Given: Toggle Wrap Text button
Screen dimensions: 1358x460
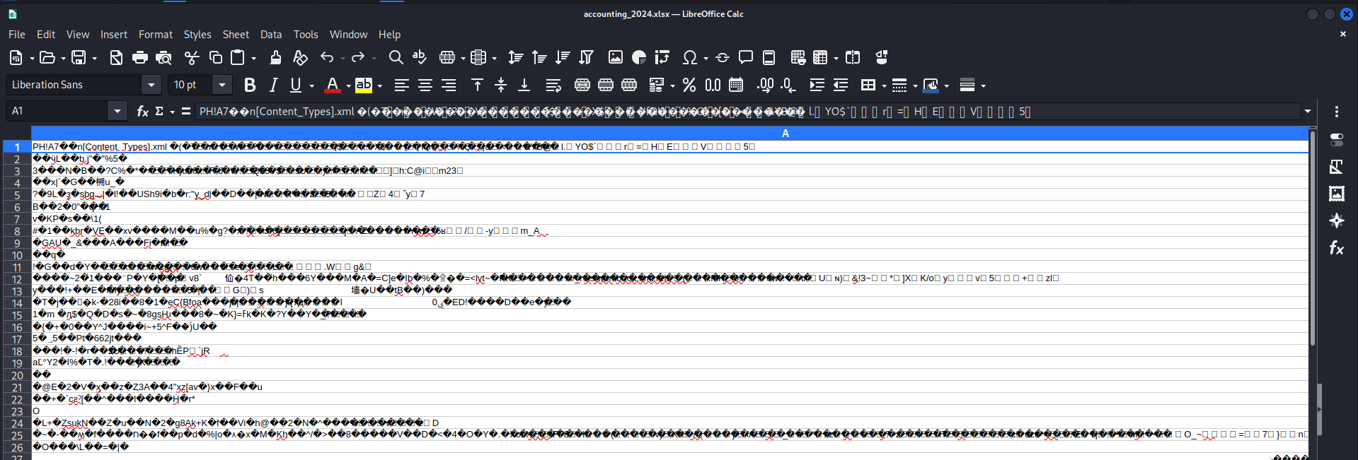Looking at the screenshot, I should pyautogui.click(x=553, y=85).
